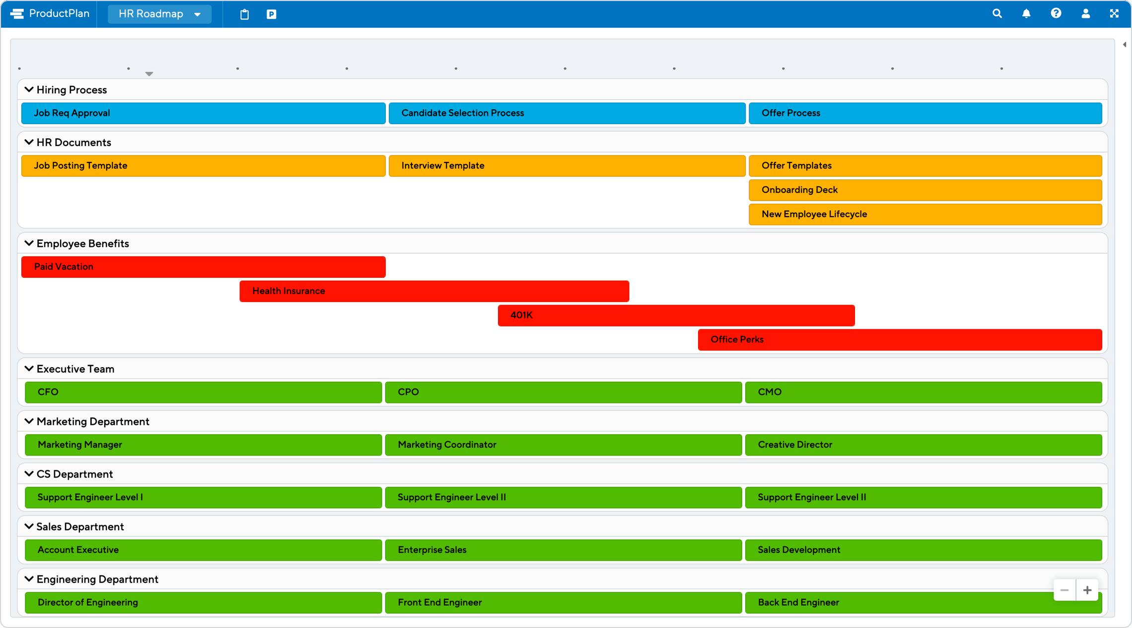Screen dimensions: 1132x628
Task: Select the Onboarding Deck bar
Action: tap(924, 190)
